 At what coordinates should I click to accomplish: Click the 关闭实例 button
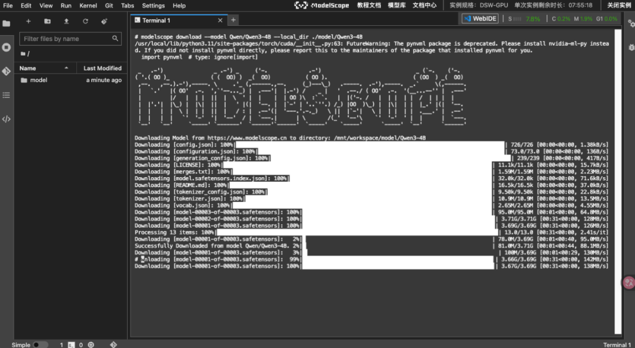coord(619,5)
